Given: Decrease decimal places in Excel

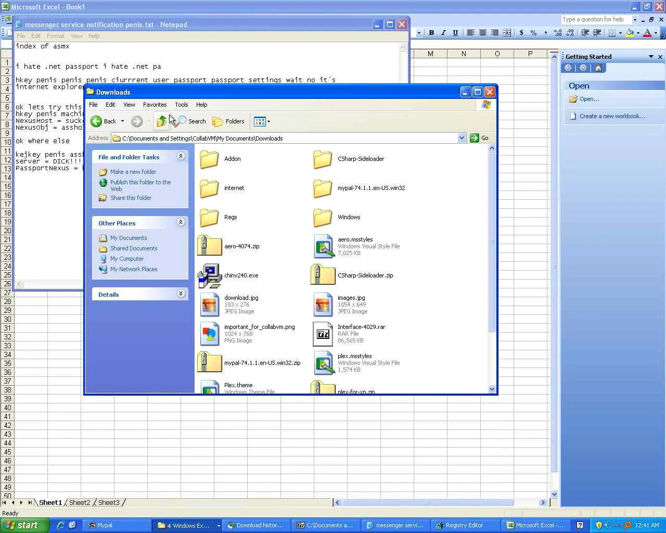Looking at the screenshot, I should click(570, 32).
